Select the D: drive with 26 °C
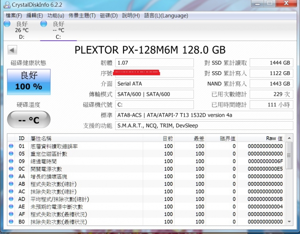This screenshot has width=300, height=234. pos(22,30)
